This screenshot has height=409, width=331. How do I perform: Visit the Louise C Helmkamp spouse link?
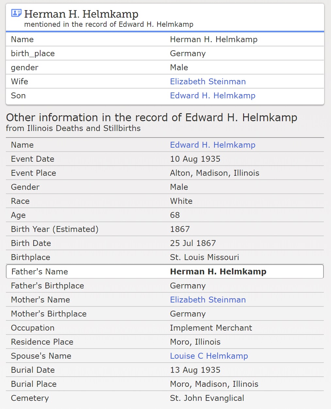point(209,356)
